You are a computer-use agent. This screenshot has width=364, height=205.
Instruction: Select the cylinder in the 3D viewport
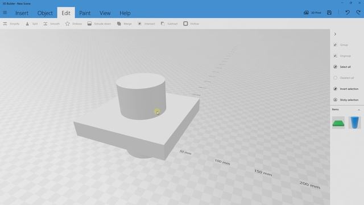(x=141, y=96)
